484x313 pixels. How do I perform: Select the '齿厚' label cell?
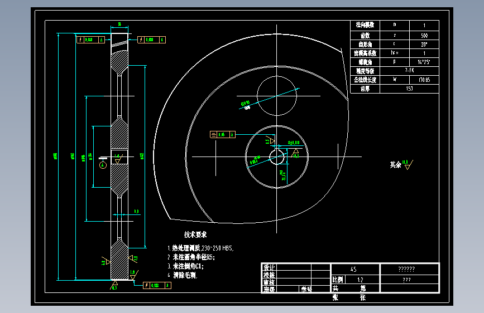pos(365,89)
